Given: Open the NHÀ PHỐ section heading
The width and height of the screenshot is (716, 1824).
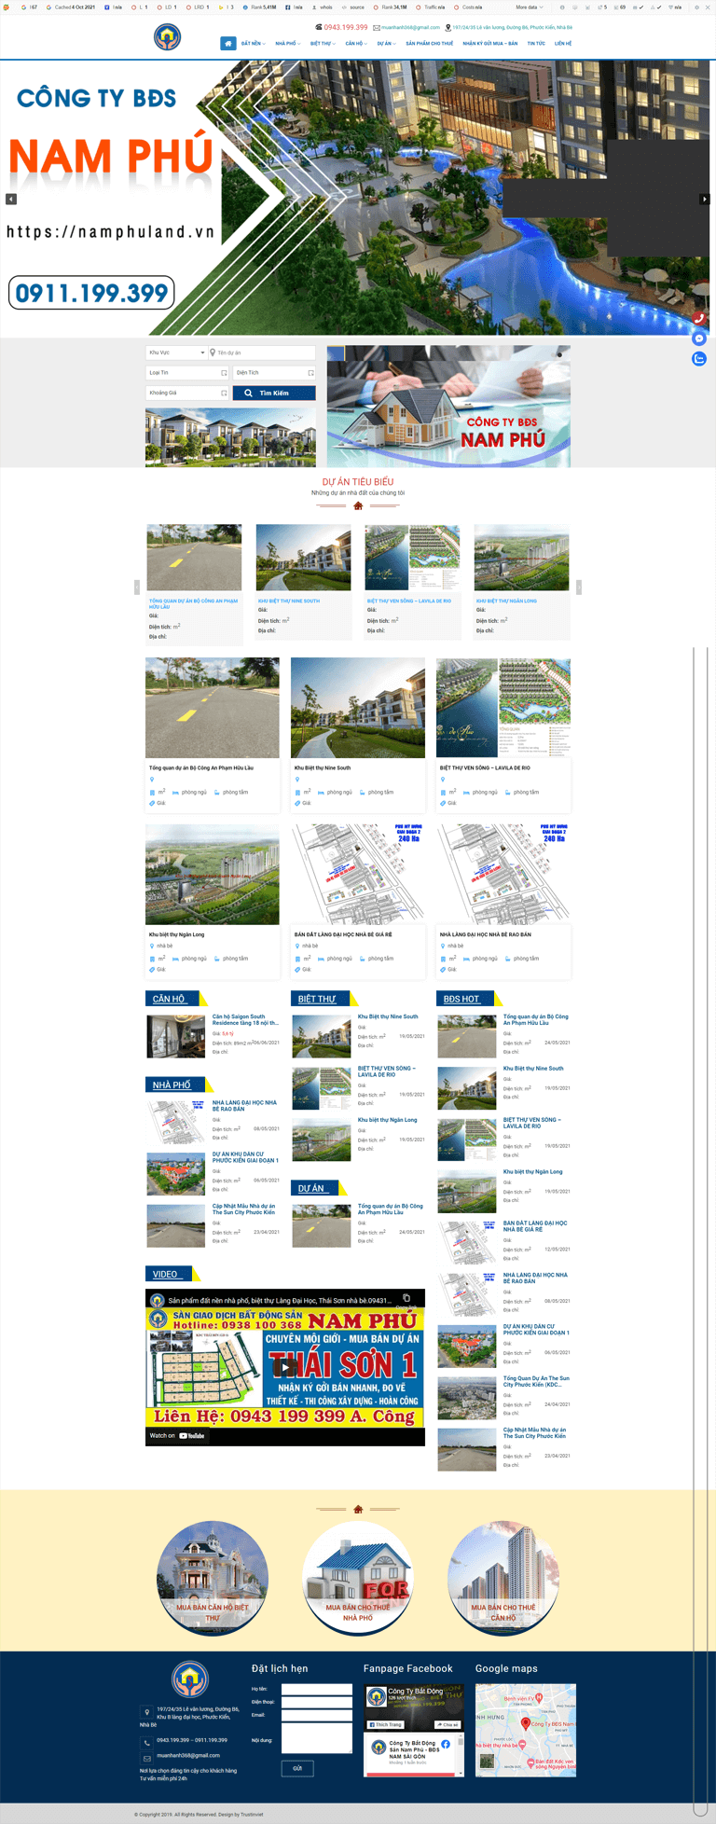Looking at the screenshot, I should 172,1085.
